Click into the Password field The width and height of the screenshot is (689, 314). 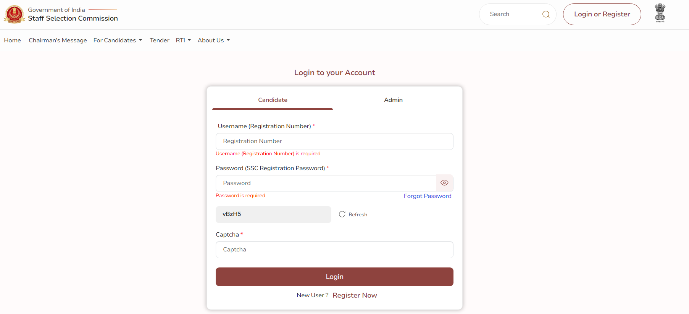coord(326,183)
